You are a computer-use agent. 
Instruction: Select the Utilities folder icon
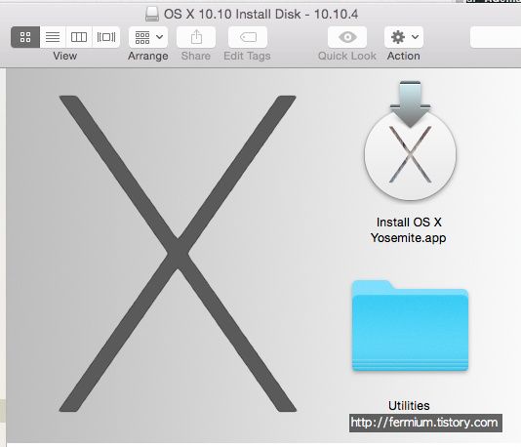point(410,326)
